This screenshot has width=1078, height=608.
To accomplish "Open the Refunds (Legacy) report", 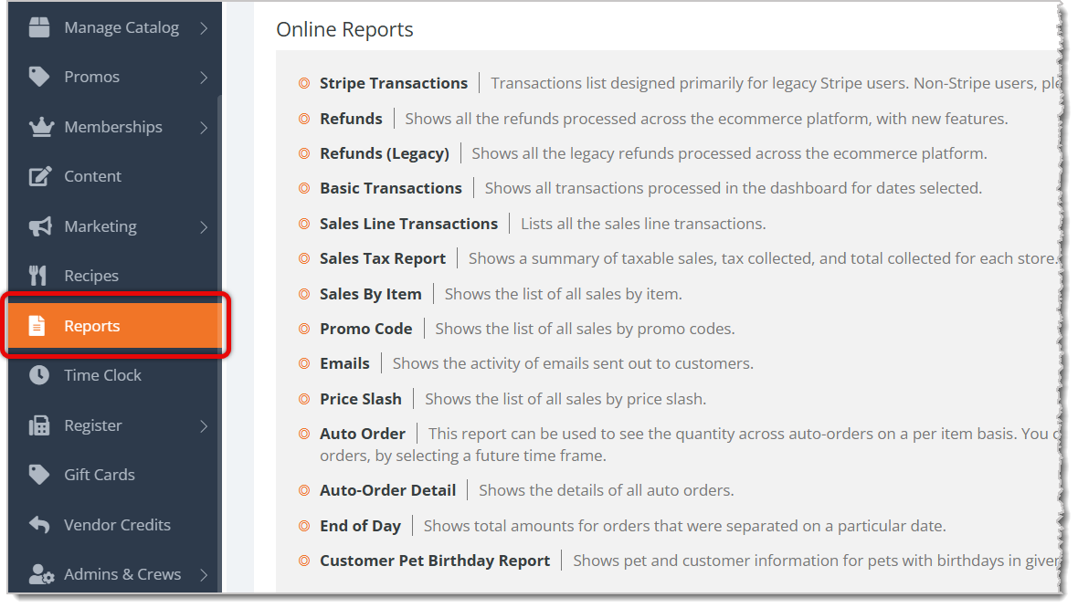I will pyautogui.click(x=385, y=153).
